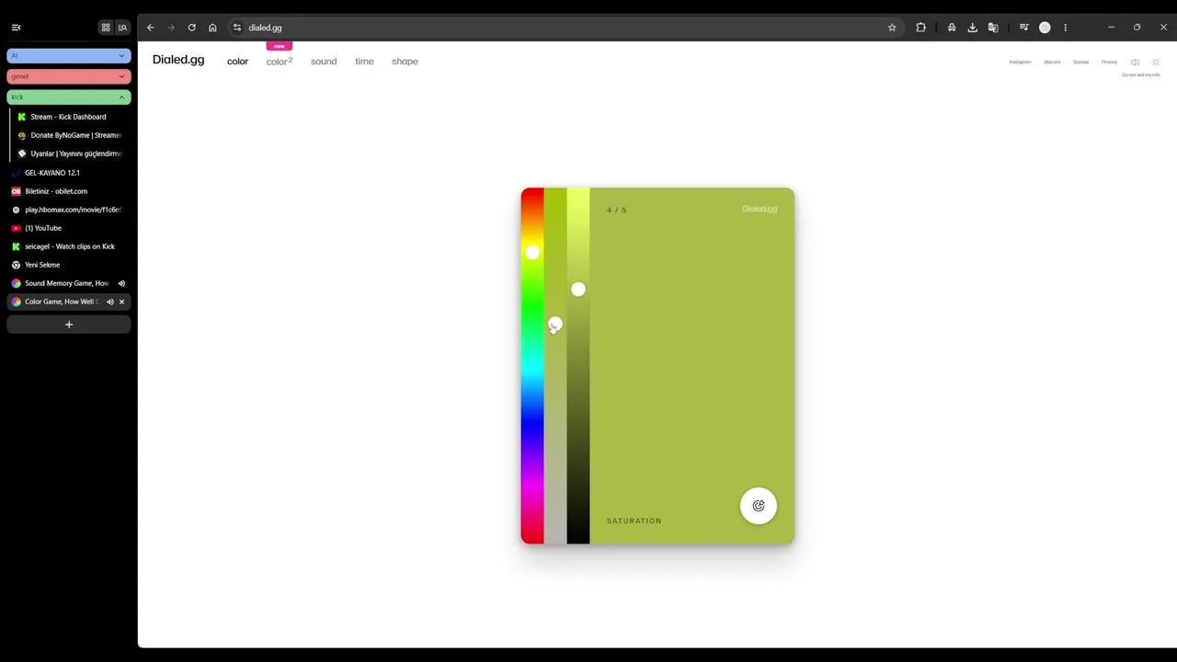Click the translate page icon
The width and height of the screenshot is (1177, 662).
pos(993,28)
